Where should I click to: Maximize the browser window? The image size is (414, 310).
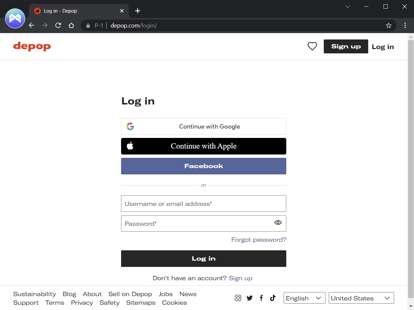pyautogui.click(x=385, y=7)
